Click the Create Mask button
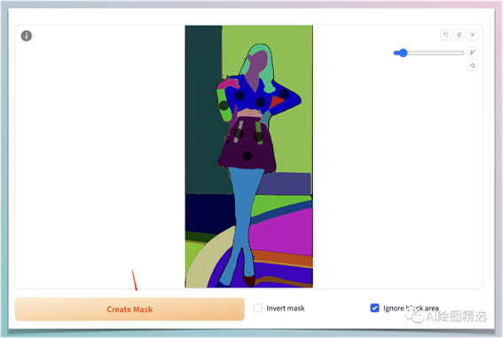 (x=130, y=309)
